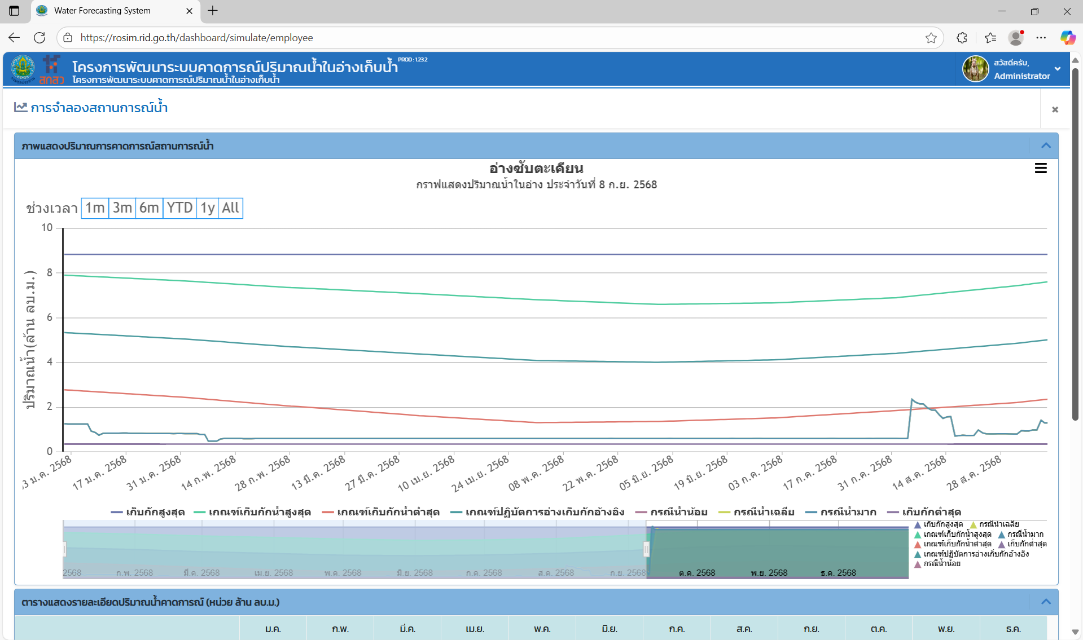1083x640 pixels.
Task: Close the water simulation panel
Action: tap(1055, 109)
